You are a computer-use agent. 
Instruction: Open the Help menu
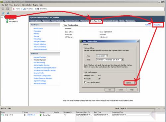[x=41, y=5]
